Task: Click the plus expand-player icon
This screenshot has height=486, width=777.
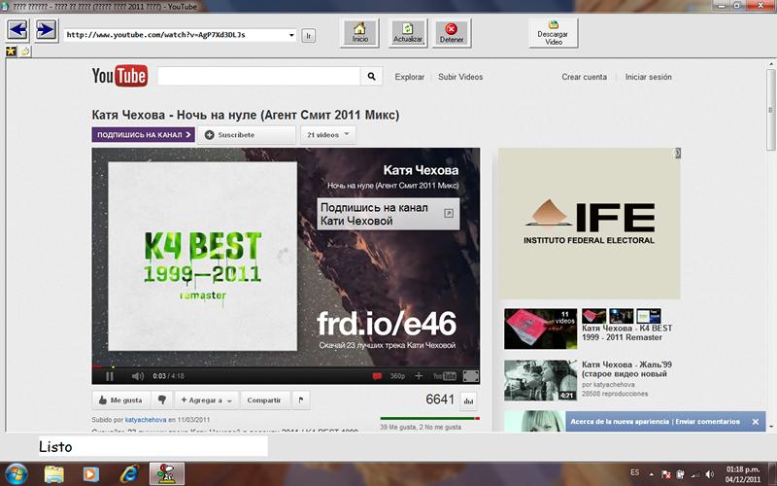Action: tap(419, 376)
